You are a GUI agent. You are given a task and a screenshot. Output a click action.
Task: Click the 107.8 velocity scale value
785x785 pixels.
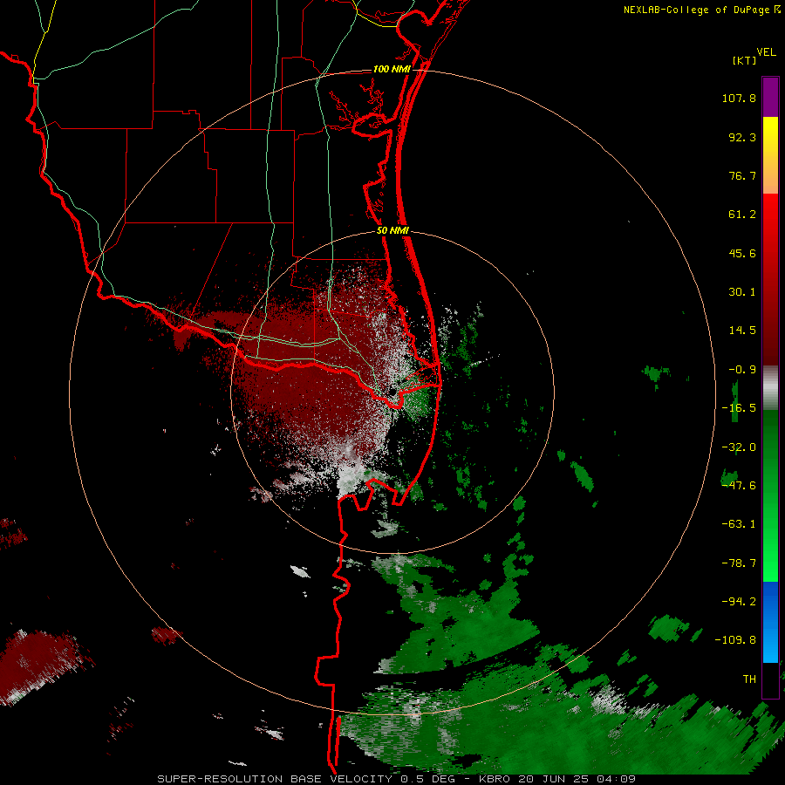point(739,98)
